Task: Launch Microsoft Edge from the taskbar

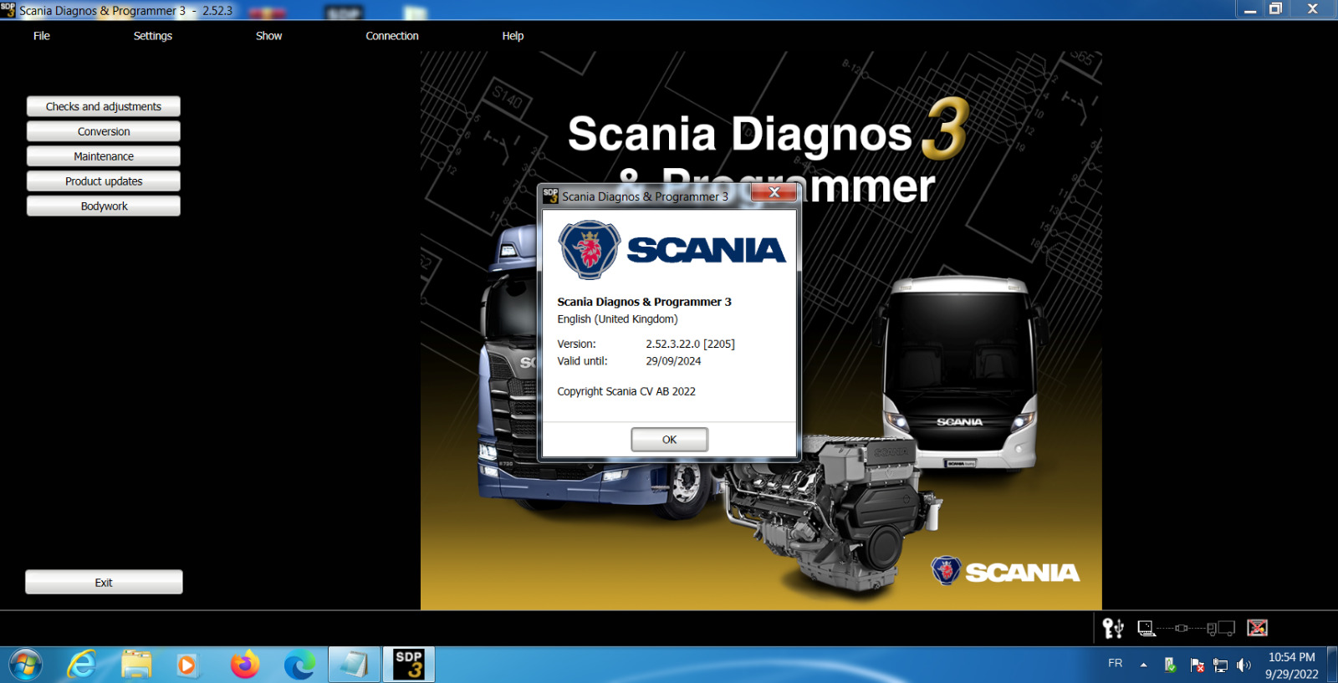Action: (299, 665)
